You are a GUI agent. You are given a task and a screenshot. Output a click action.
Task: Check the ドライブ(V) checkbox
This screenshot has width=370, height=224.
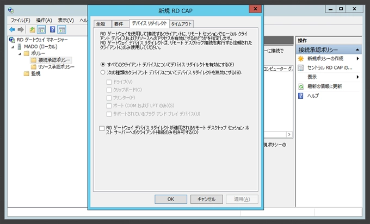point(109,82)
